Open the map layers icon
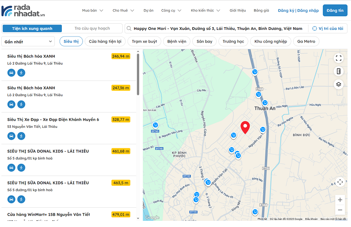 tap(338, 84)
